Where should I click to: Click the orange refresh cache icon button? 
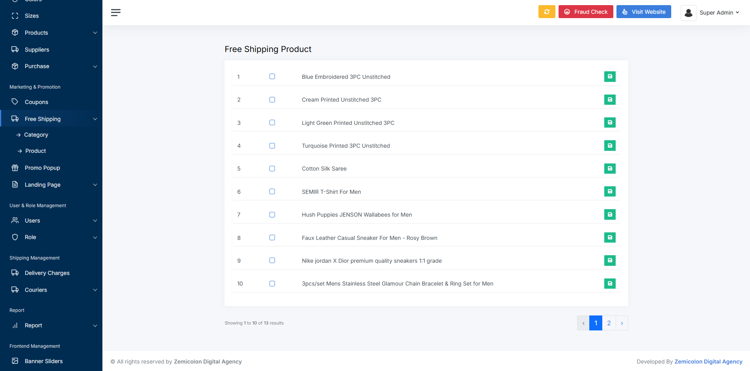click(546, 12)
